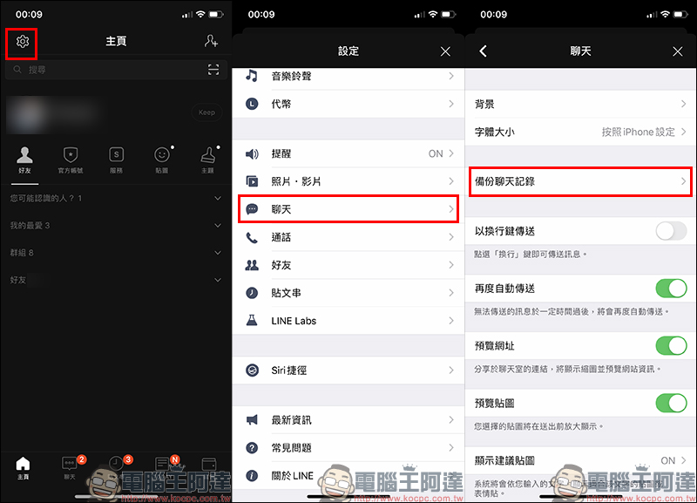
Task: Toggle 預覽網址 switch off
Action: pos(671,345)
